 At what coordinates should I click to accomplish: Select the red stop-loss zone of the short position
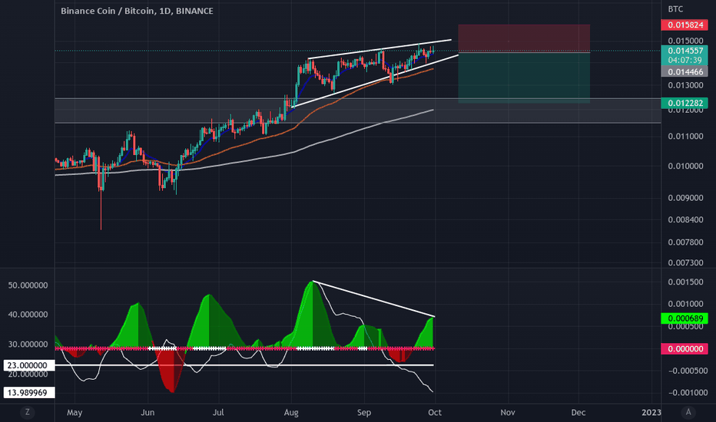click(x=524, y=38)
